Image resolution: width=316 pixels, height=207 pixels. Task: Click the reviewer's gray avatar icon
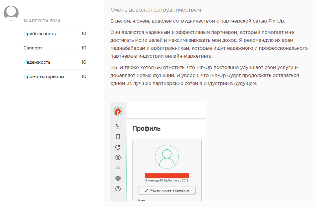tap(11, 13)
